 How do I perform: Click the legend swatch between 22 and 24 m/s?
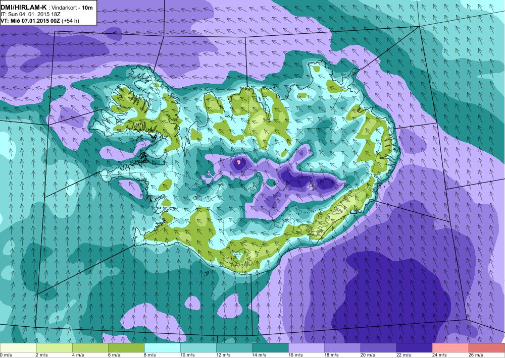pyautogui.click(x=415, y=348)
